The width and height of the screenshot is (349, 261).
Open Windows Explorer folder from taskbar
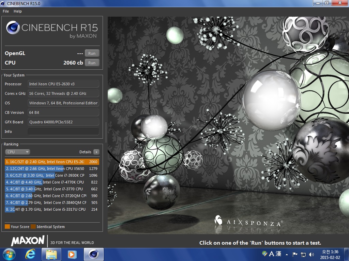coord(51,254)
